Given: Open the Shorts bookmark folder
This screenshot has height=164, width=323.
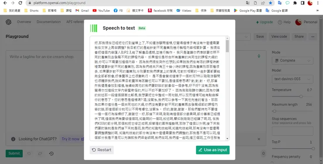Looking at the screenshot, I should pyautogui.click(x=31, y=10).
